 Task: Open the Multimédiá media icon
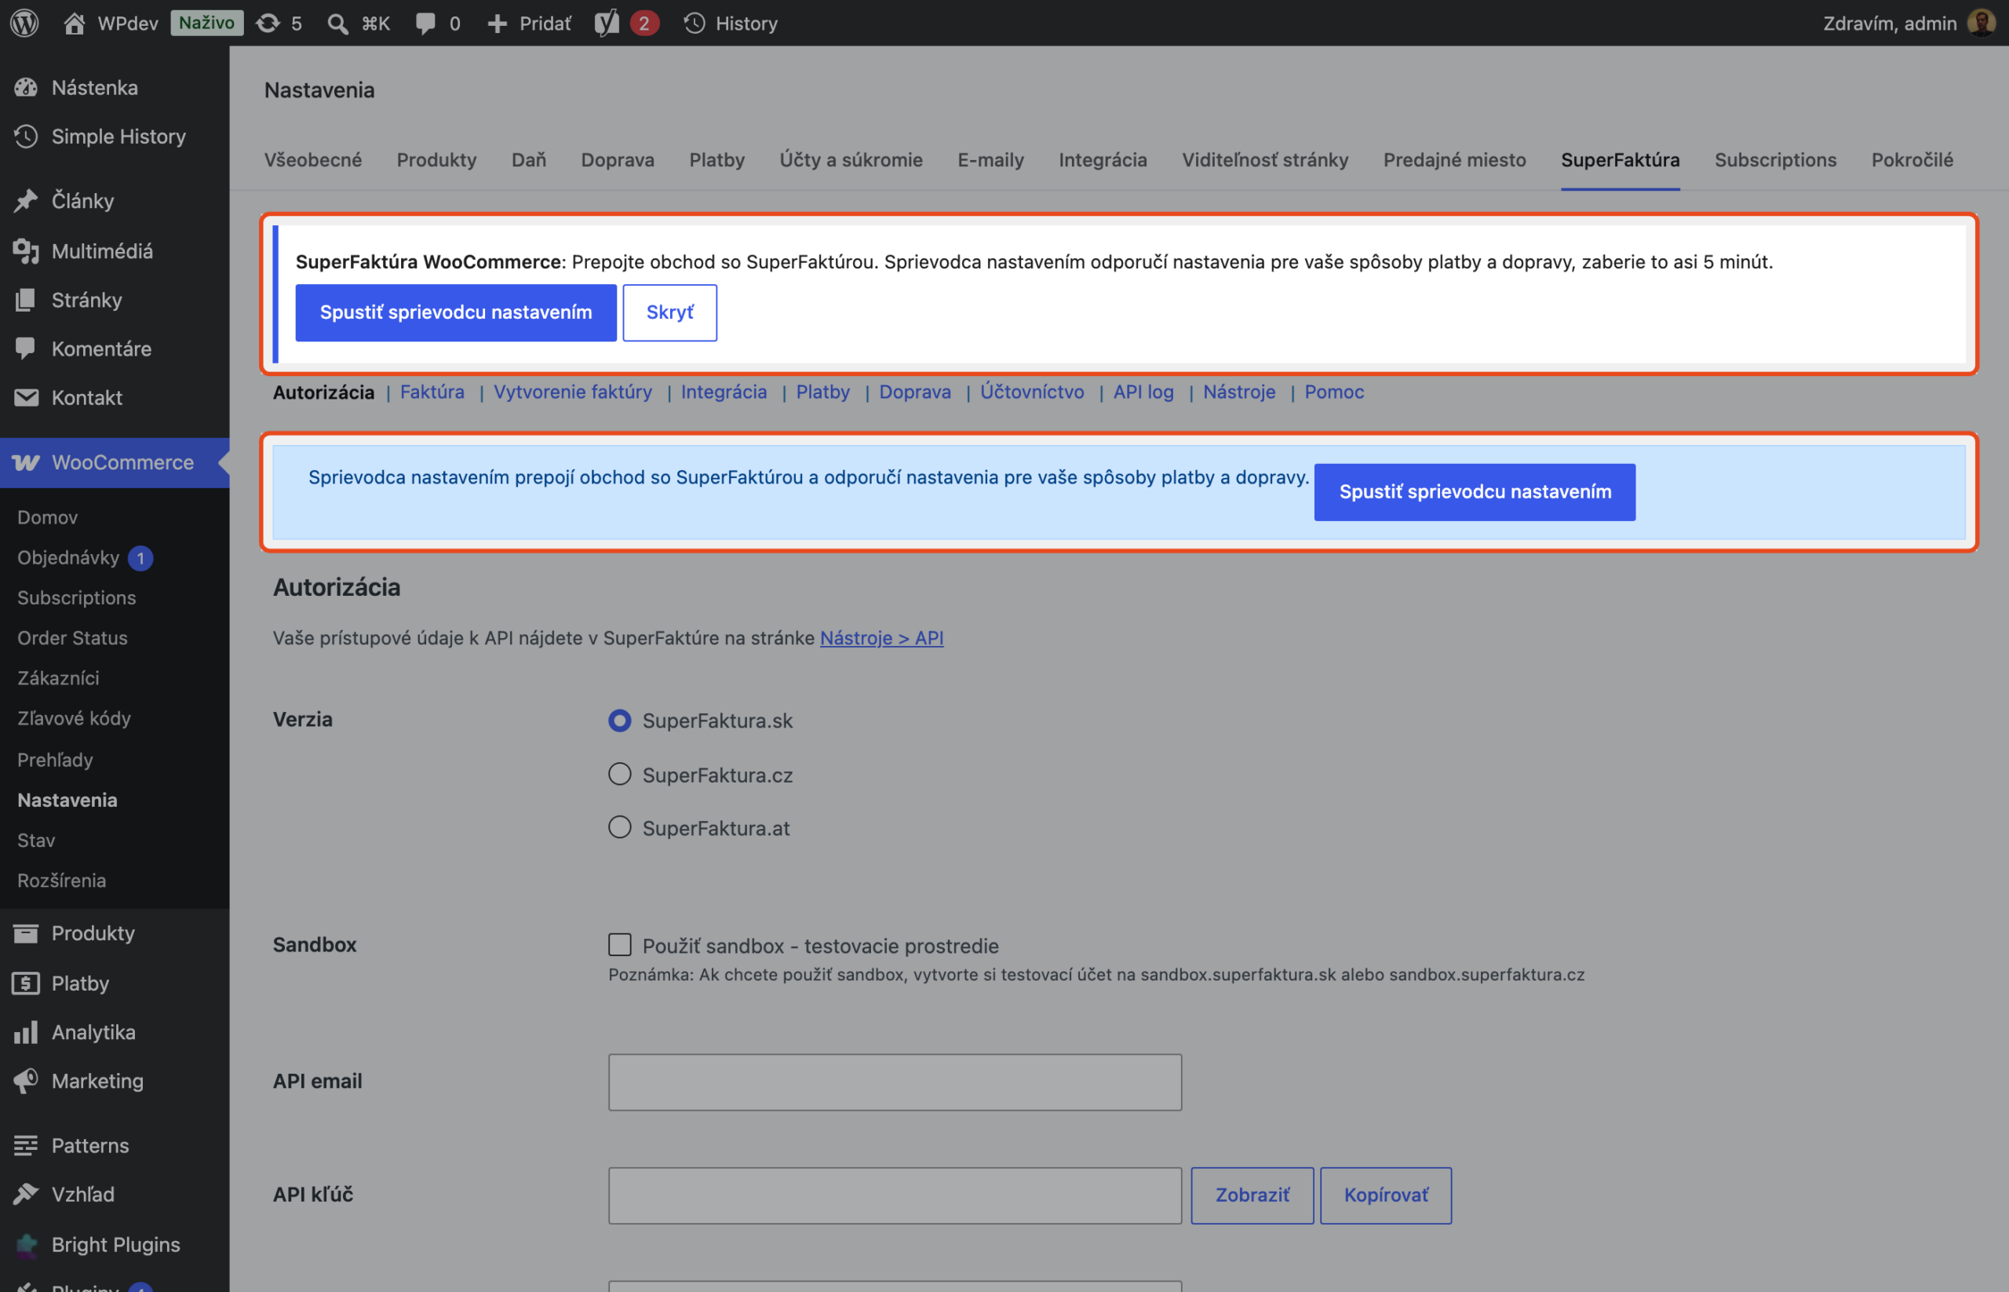click(26, 251)
